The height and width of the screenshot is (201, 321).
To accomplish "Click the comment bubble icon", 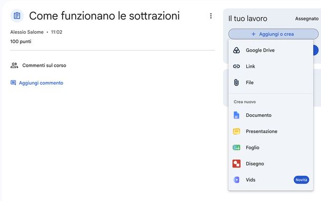I will pos(13,83).
